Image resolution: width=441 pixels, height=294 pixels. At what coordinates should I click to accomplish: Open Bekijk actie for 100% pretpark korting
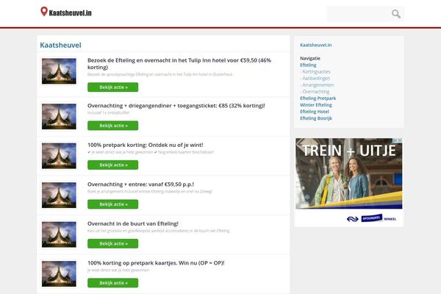[x=112, y=165]
